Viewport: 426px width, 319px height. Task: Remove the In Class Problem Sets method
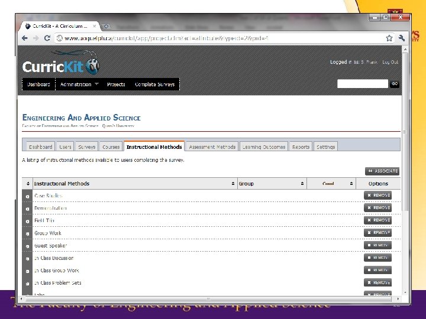click(x=377, y=282)
